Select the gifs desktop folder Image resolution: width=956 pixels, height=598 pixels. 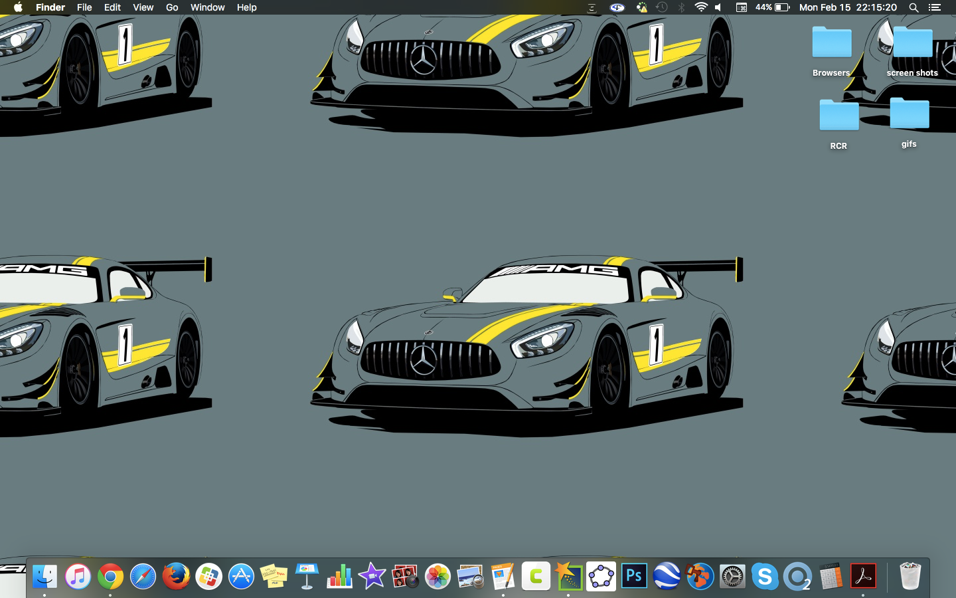[x=909, y=123]
